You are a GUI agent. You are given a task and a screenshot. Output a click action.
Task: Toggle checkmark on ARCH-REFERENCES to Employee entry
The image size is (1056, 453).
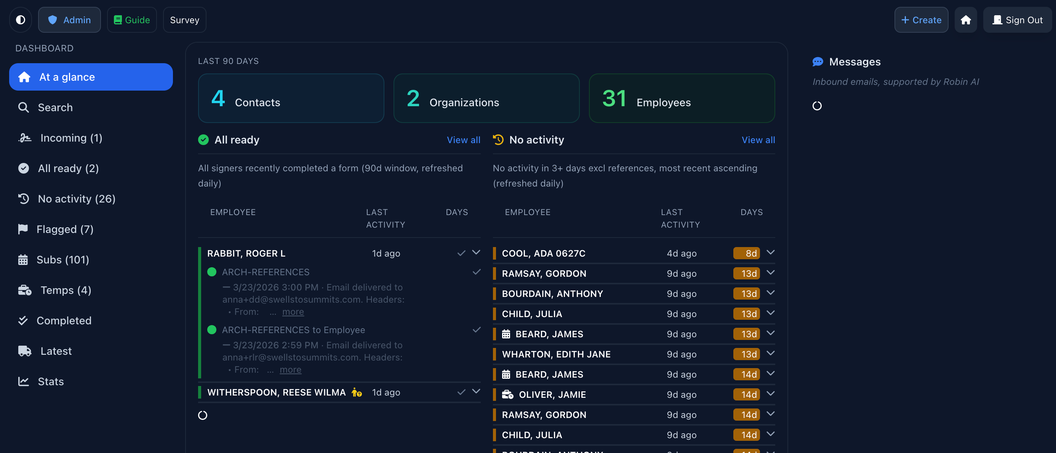click(476, 330)
